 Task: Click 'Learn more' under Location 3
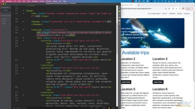pos(158,82)
